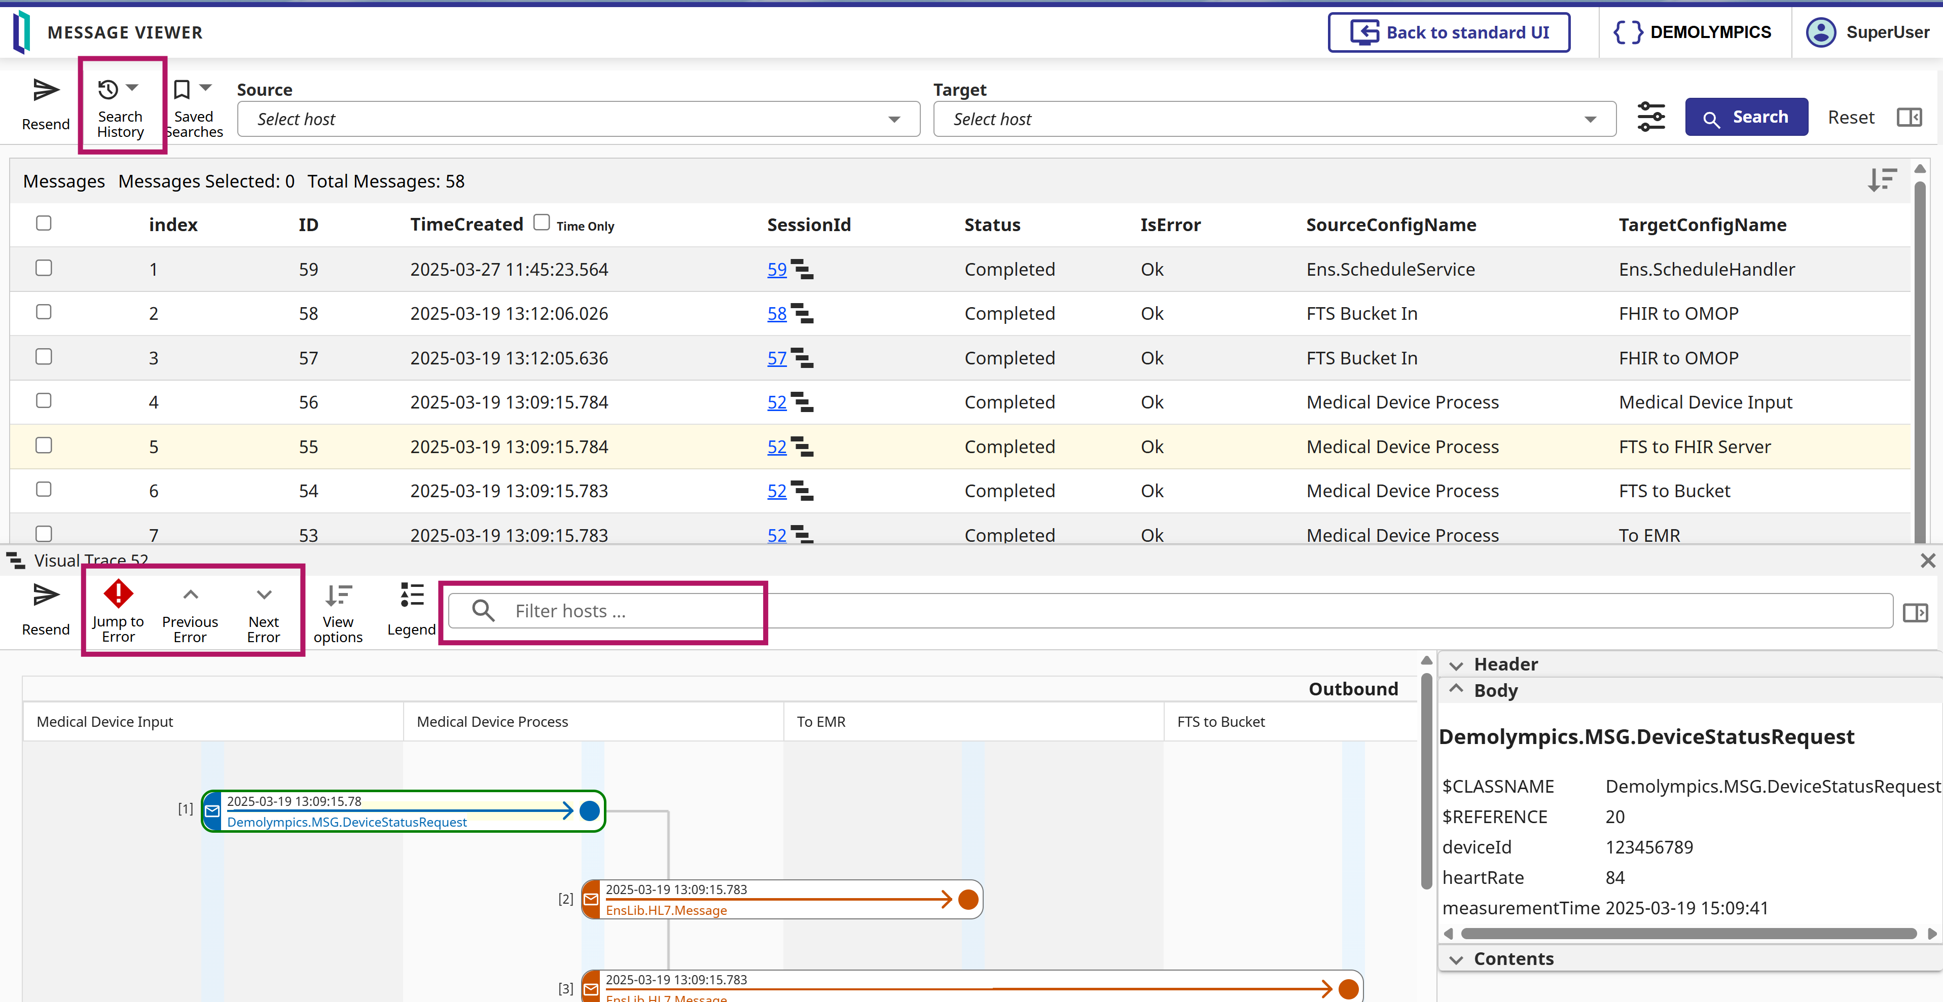The height and width of the screenshot is (1002, 1943).
Task: Open View options in Visual Trace
Action: [x=338, y=597]
